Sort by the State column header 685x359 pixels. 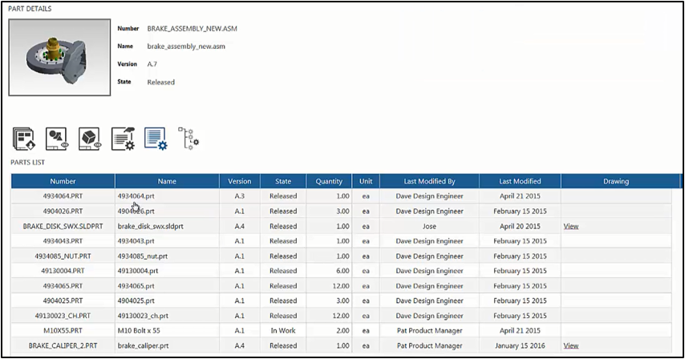click(x=283, y=181)
